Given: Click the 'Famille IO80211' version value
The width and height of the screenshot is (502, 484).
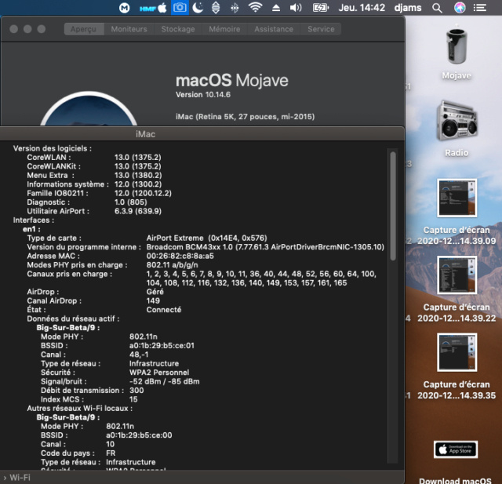Looking at the screenshot, I should 143,193.
